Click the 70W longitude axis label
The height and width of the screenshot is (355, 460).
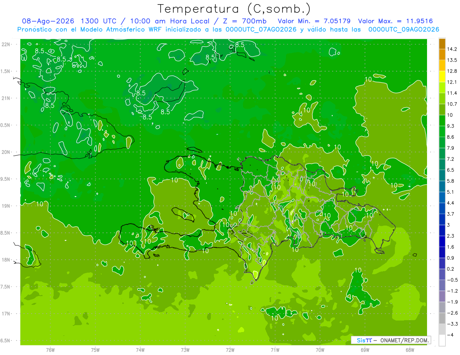(x=320, y=350)
